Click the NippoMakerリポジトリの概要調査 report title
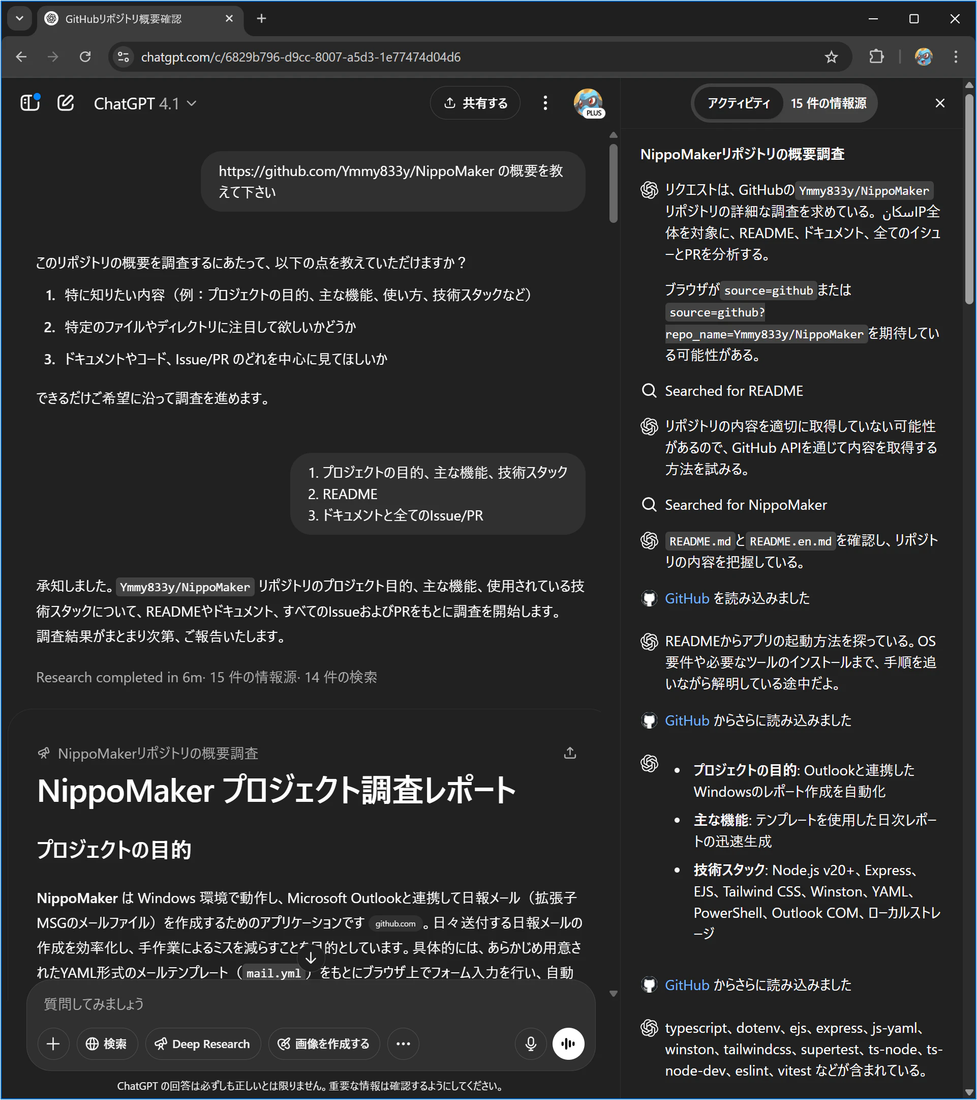The height and width of the screenshot is (1100, 977). click(158, 754)
